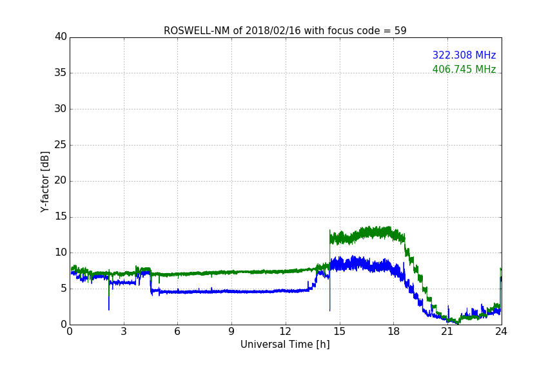
Task: Click the y-axis tick label 20
Action: (x=61, y=180)
